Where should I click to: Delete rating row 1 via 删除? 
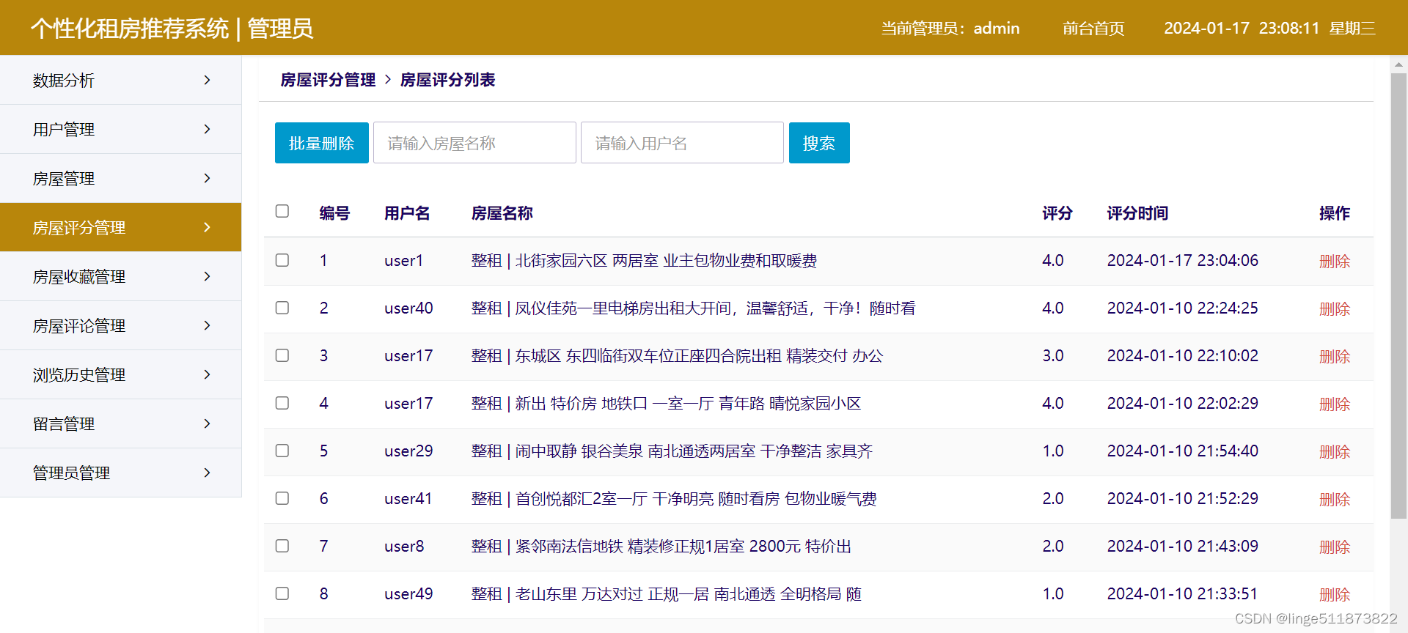click(1335, 261)
